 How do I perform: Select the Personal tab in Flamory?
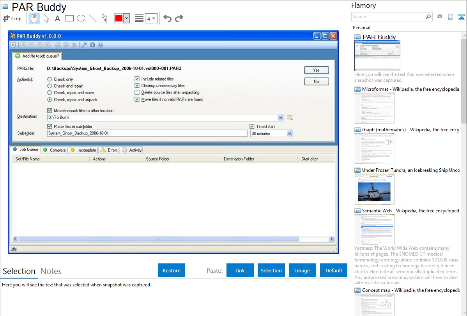pyautogui.click(x=362, y=28)
